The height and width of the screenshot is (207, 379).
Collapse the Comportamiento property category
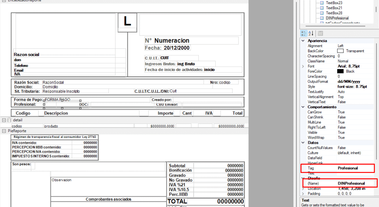point(303,107)
